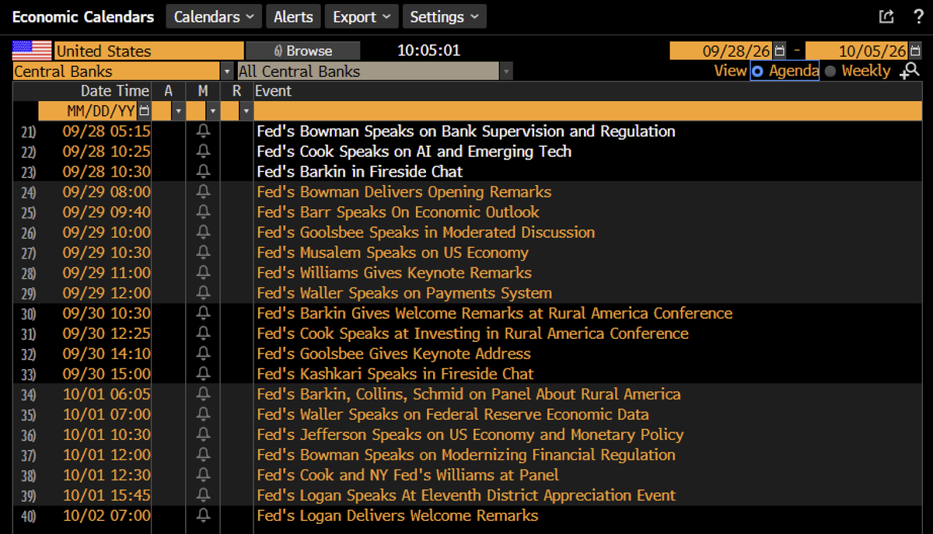Set alert bell for Musalem US Economy
933x534 pixels.
203,253
